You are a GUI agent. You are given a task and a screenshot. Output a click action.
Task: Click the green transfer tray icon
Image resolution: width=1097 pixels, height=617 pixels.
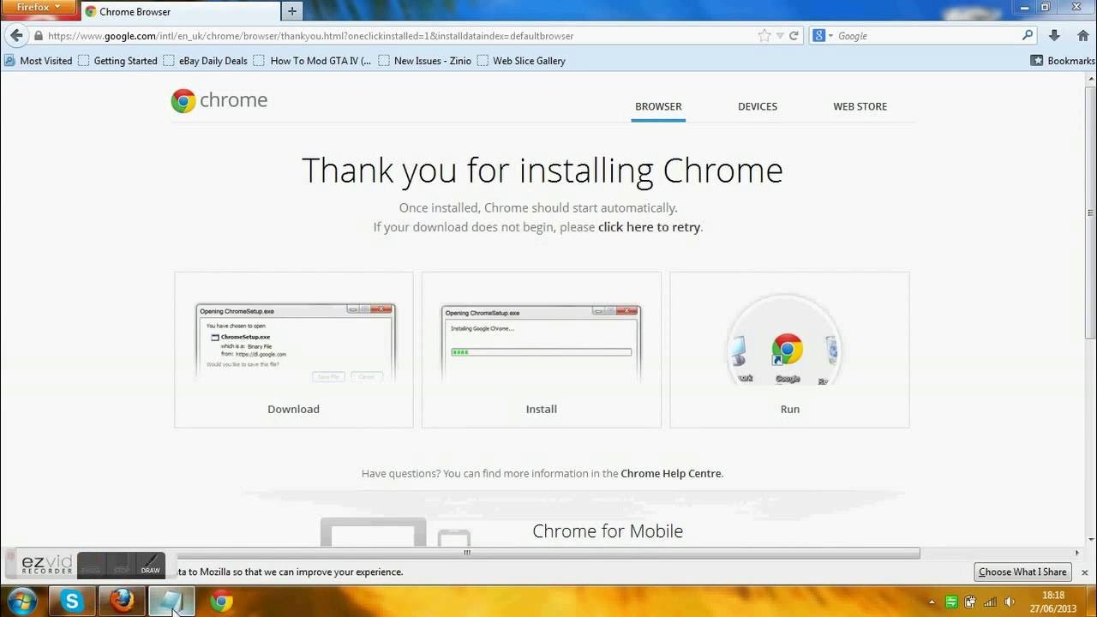tap(951, 602)
